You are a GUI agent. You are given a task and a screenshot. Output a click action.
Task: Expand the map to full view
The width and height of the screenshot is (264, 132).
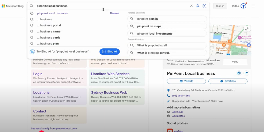click(x=247, y=29)
